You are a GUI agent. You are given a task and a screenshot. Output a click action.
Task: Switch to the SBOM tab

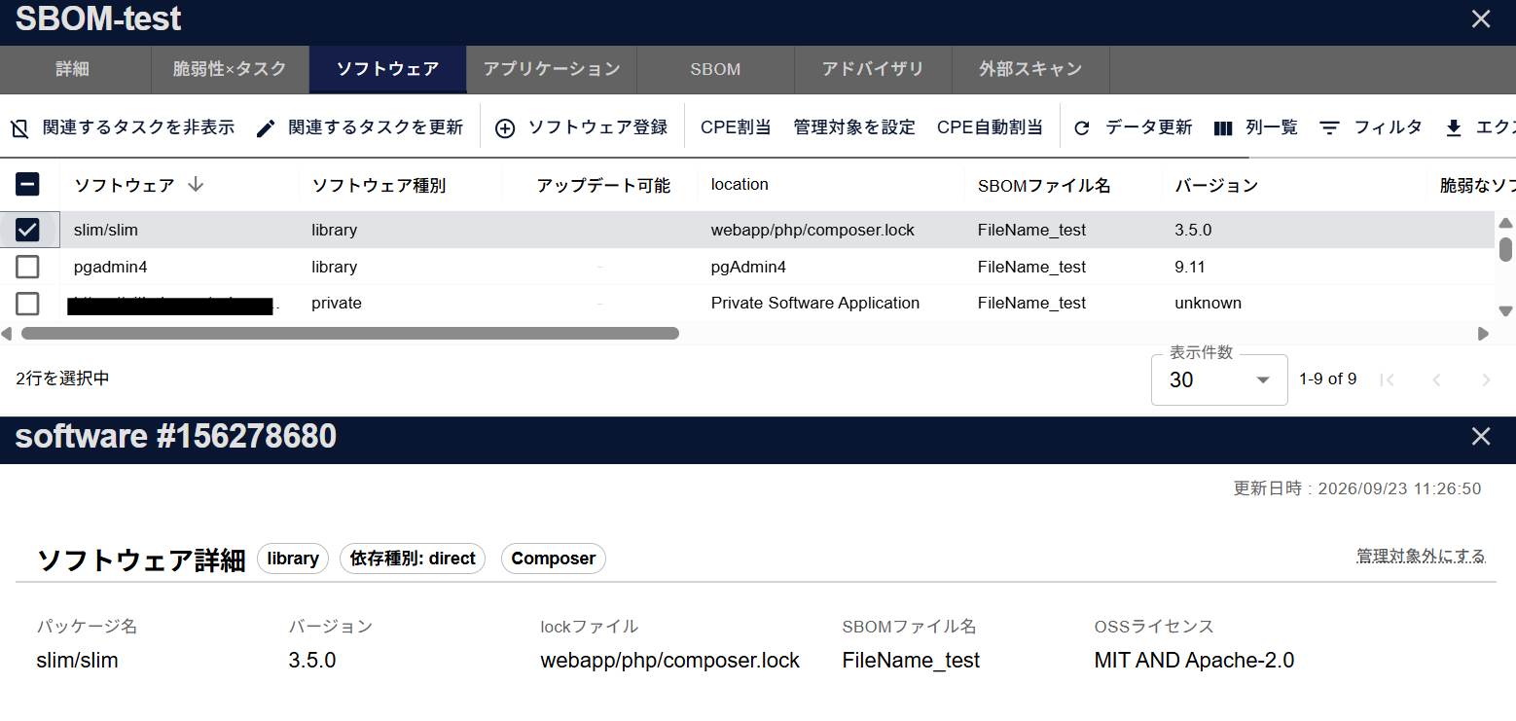point(715,70)
